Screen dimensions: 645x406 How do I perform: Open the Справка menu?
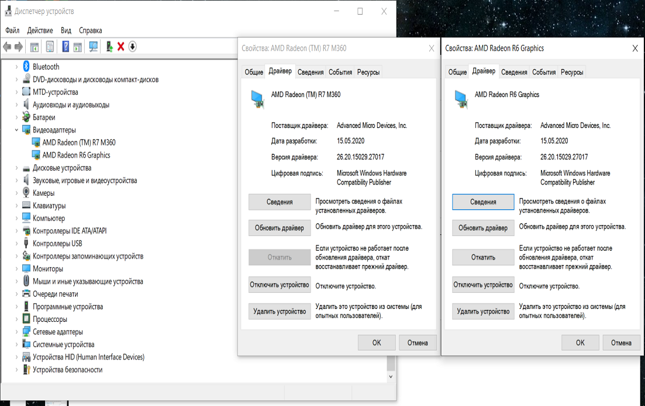click(91, 30)
